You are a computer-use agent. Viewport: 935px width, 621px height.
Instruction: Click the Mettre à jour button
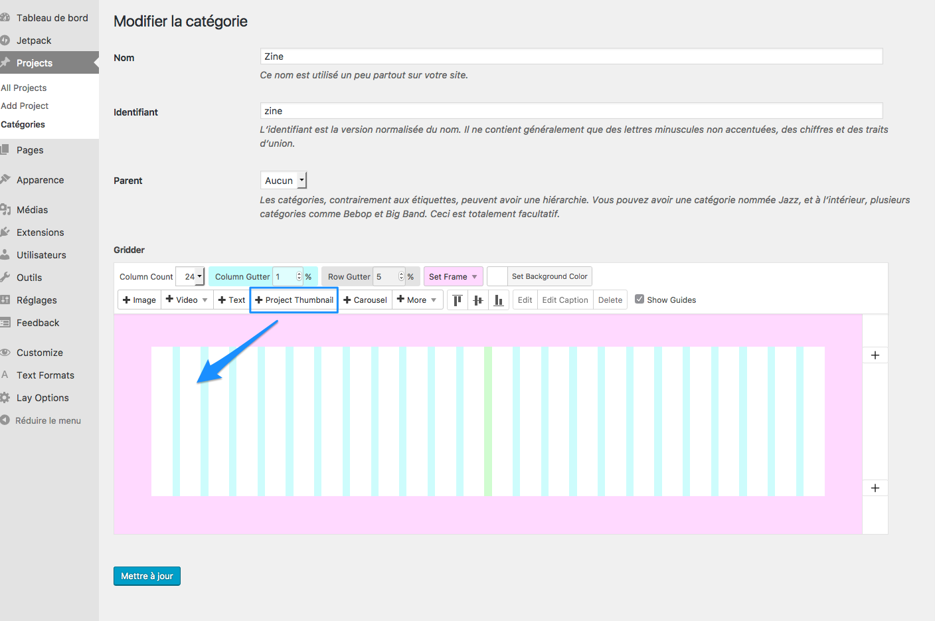coord(147,576)
